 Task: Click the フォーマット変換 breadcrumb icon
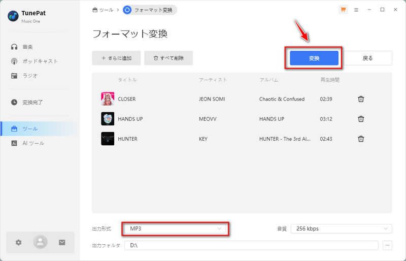[127, 10]
